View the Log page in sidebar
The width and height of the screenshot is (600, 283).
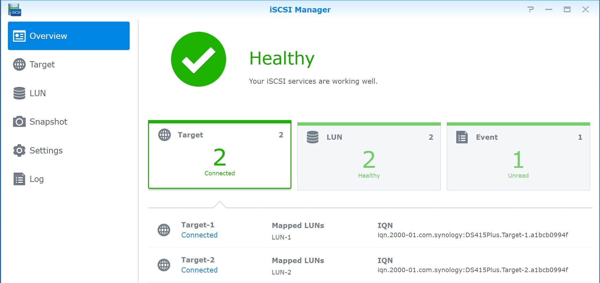[x=36, y=179]
